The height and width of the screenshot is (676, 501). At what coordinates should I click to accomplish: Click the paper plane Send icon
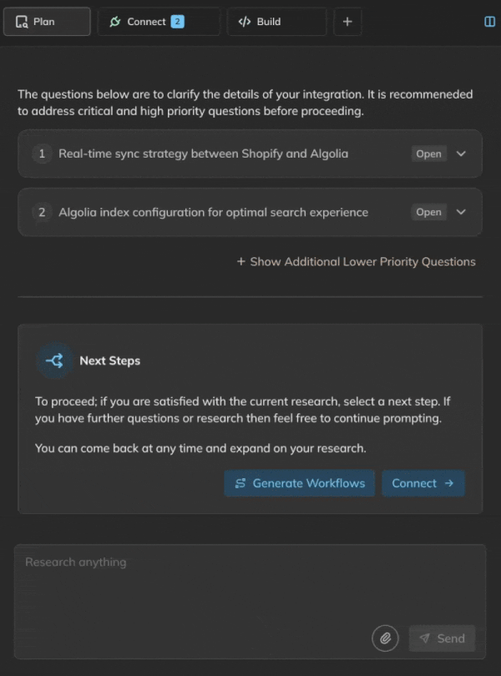click(425, 638)
